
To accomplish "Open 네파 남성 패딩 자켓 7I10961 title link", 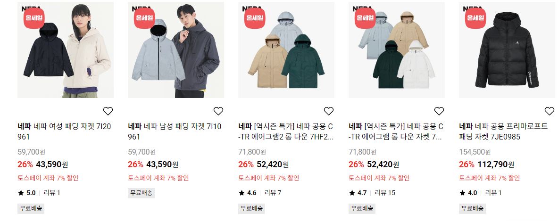I will pyautogui.click(x=175, y=131).
